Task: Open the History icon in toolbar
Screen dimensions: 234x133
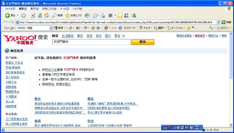Action: tap(87, 15)
